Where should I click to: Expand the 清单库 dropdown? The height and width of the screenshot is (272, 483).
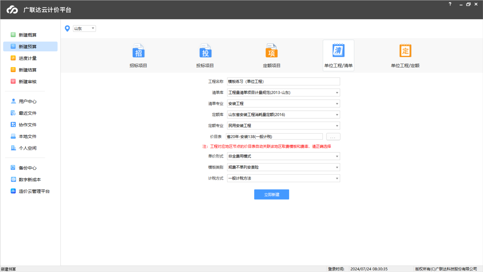(x=337, y=93)
